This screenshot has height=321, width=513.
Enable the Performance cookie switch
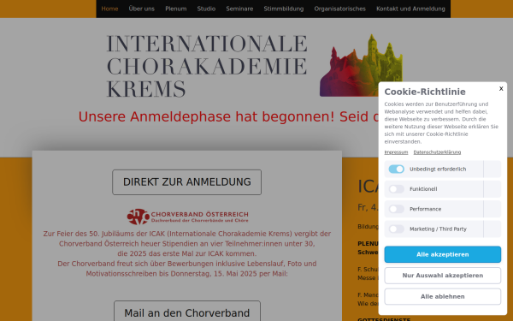pyautogui.click(x=396, y=209)
